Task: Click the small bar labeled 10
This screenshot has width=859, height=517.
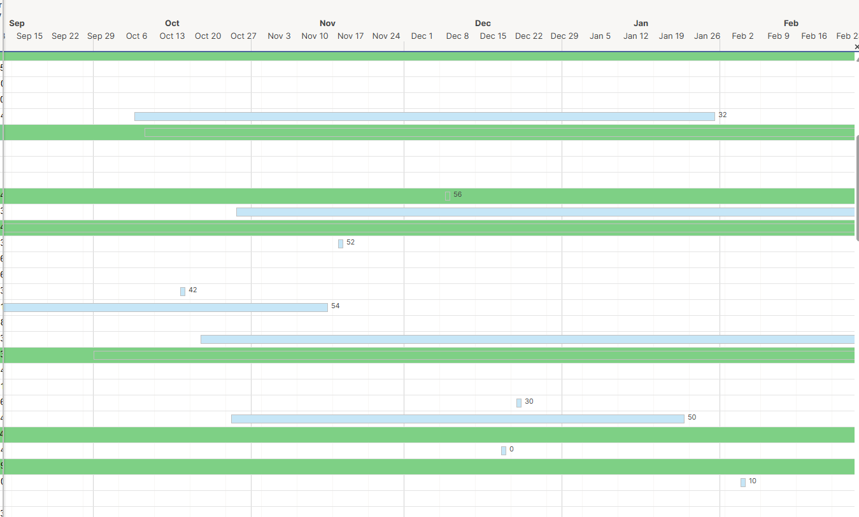Action: 742,482
